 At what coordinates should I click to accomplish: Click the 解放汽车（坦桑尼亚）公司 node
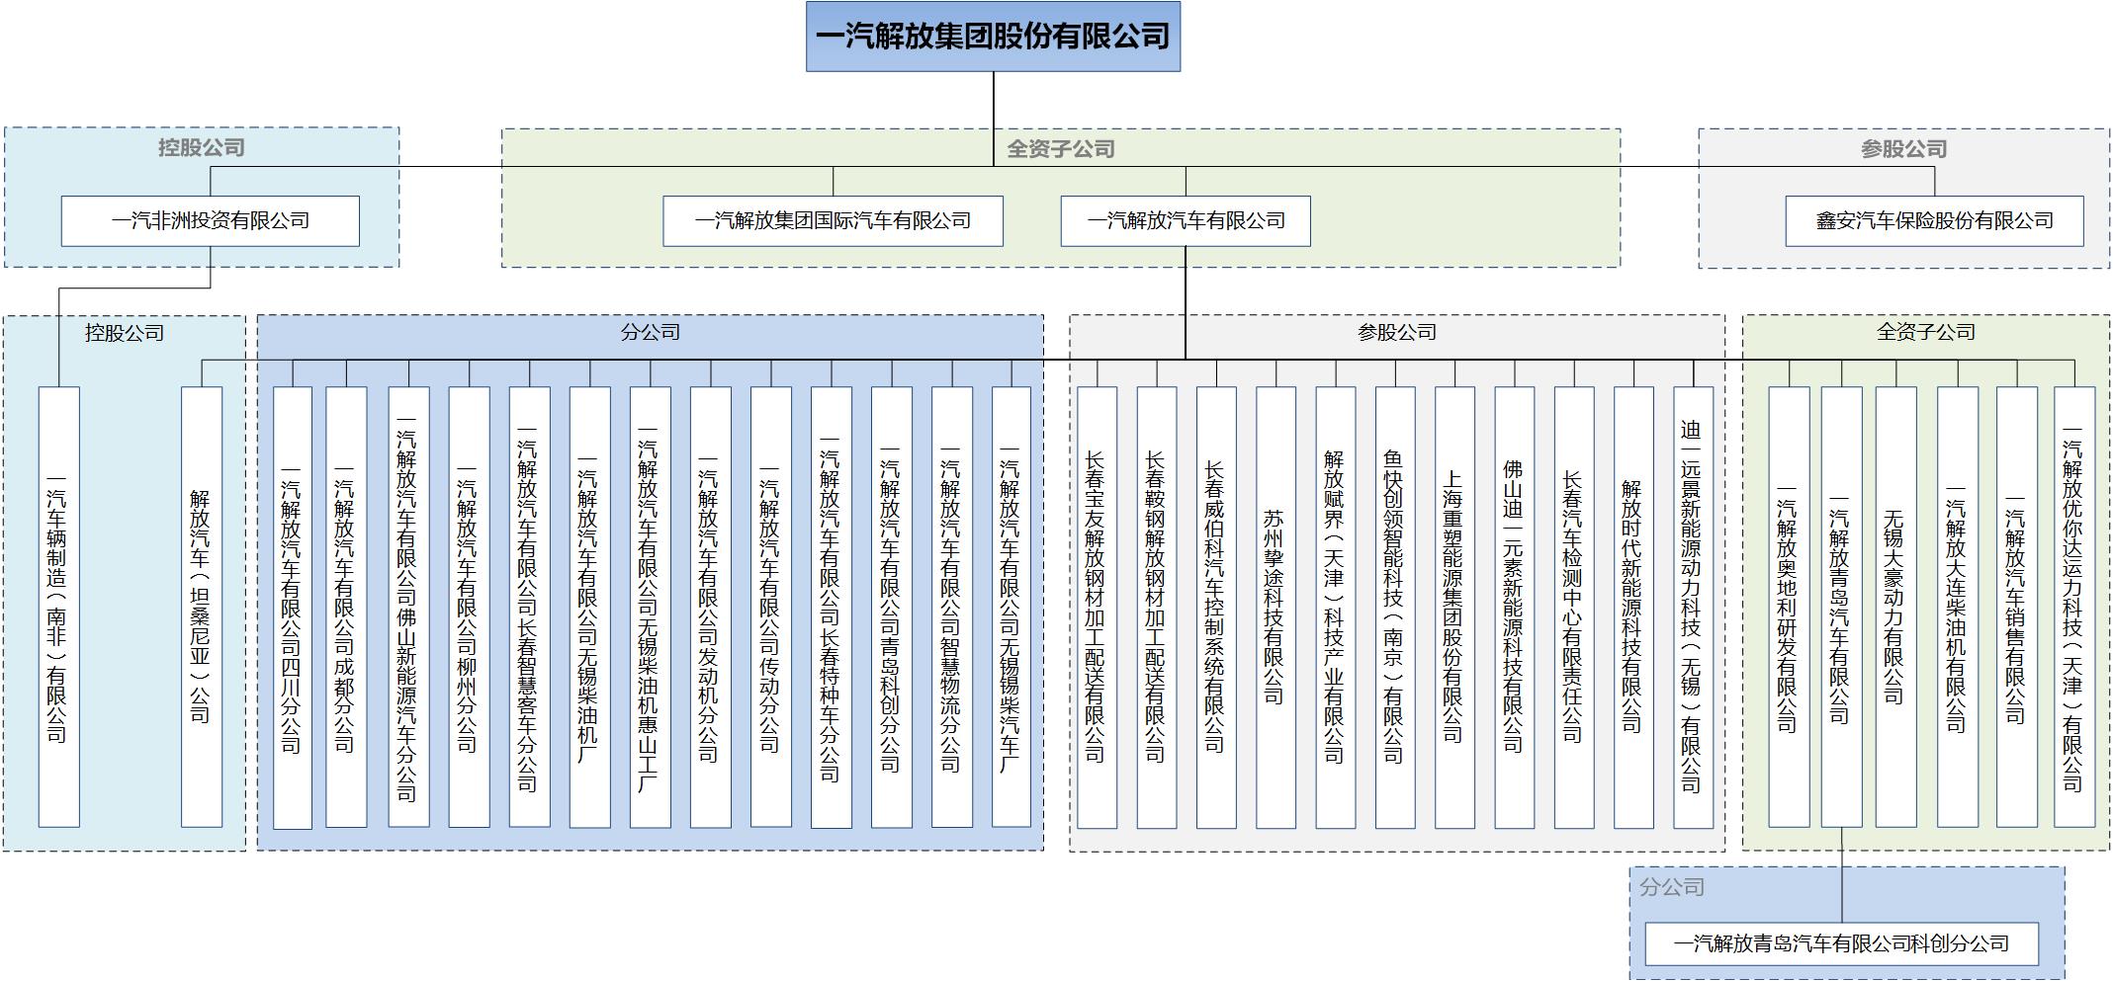pos(201,607)
